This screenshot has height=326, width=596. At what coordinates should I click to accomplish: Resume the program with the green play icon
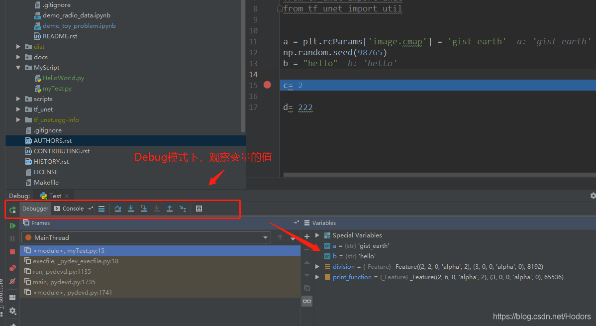tap(12, 225)
